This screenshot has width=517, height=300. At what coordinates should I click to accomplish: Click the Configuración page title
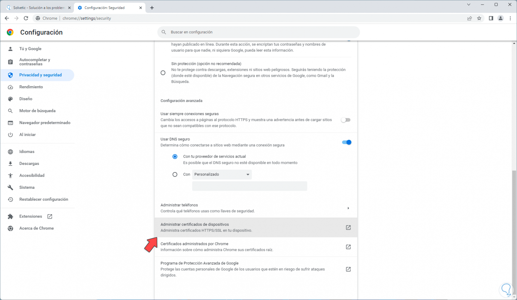41,32
